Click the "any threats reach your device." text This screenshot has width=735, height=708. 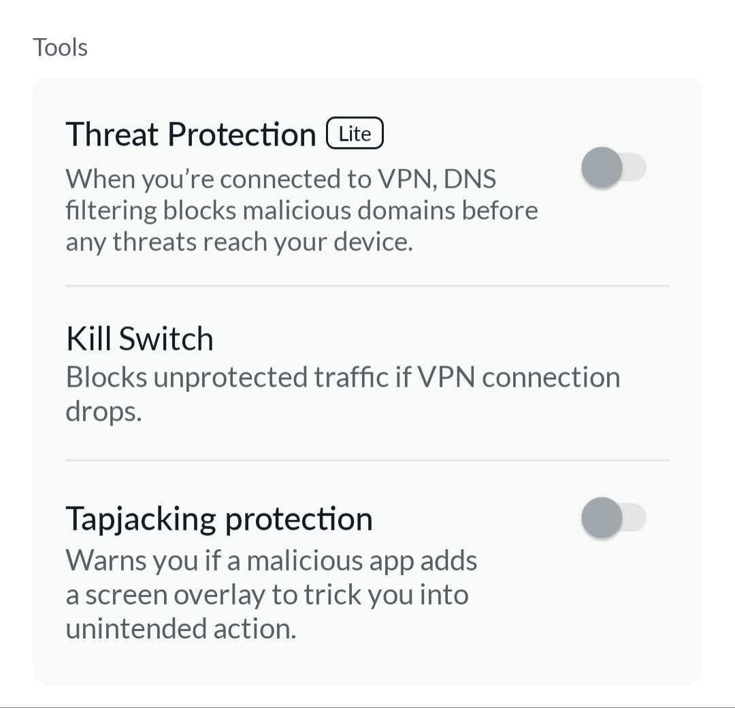(x=239, y=242)
